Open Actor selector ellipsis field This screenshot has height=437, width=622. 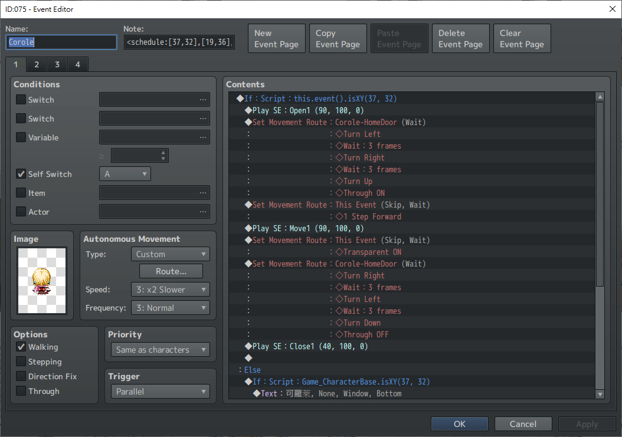154,211
